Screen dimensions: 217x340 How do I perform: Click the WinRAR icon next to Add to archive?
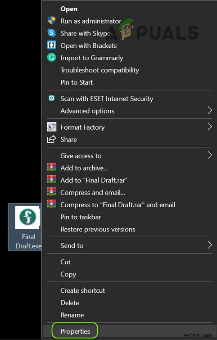[52, 168]
